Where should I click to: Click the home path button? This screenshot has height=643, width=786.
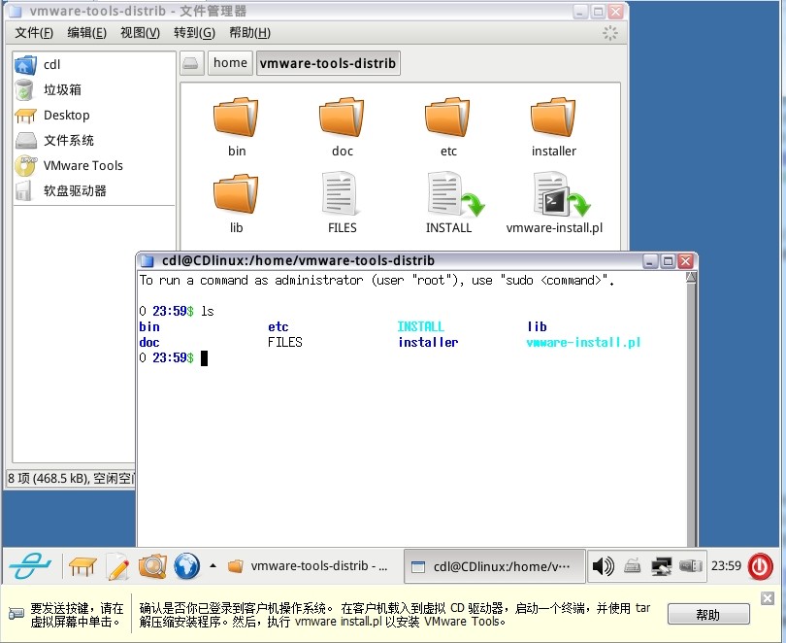tap(230, 63)
